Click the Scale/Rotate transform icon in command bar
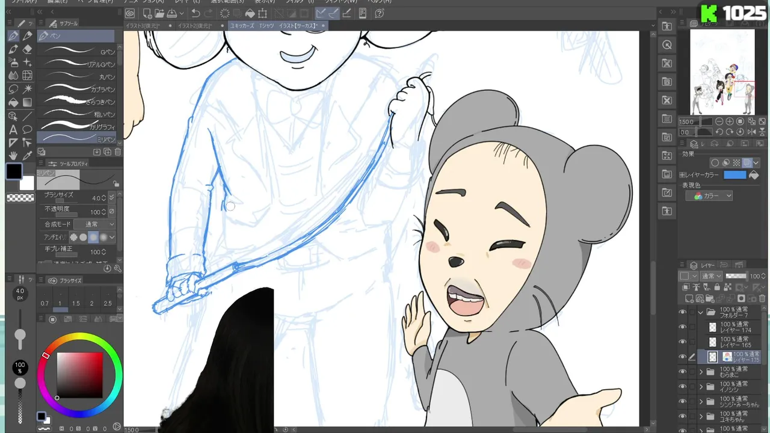Viewport: 770px width, 433px height. pos(262,13)
